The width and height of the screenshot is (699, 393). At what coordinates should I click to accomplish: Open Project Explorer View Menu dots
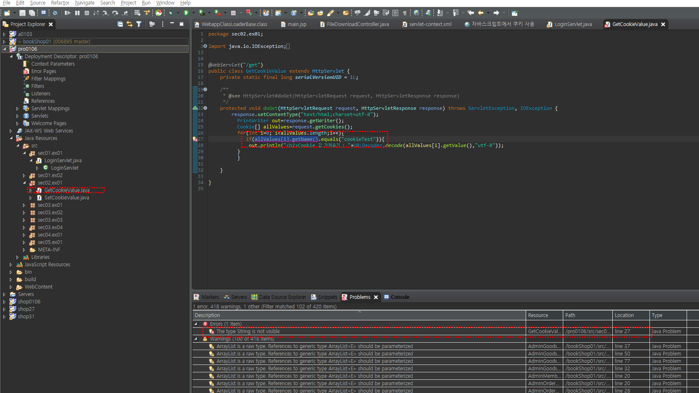coord(163,24)
